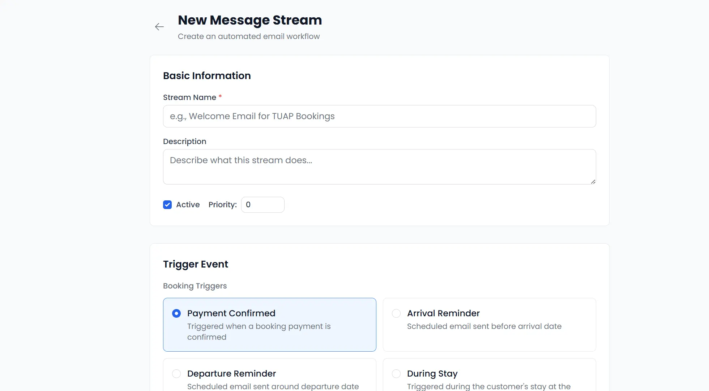Select the During Stay trigger radio button
Viewport: 709px width, 391px height.
coord(396,374)
